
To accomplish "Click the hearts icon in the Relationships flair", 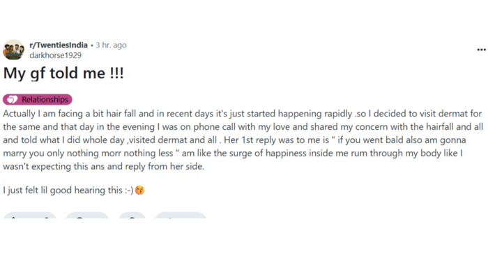I will pyautogui.click(x=13, y=99).
